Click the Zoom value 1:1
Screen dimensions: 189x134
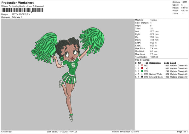pos(183,14)
